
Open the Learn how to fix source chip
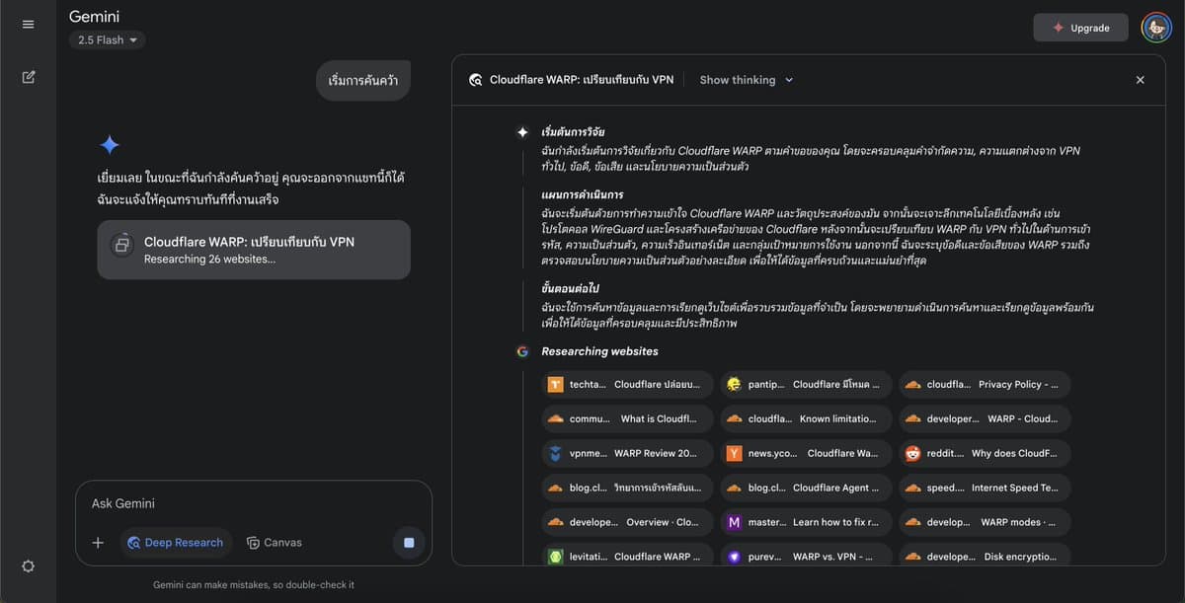[806, 522]
